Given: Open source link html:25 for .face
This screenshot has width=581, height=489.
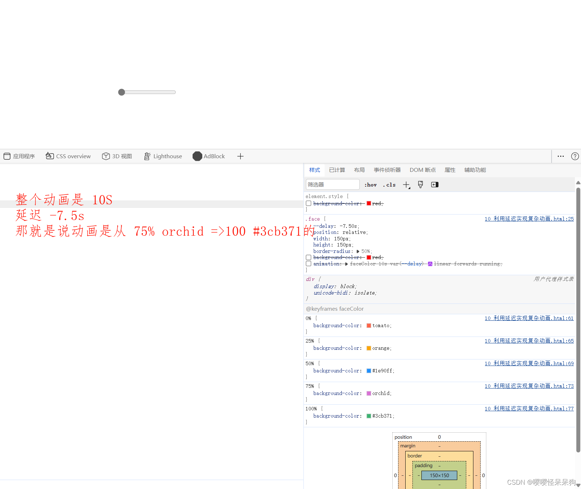Looking at the screenshot, I should pyautogui.click(x=529, y=219).
